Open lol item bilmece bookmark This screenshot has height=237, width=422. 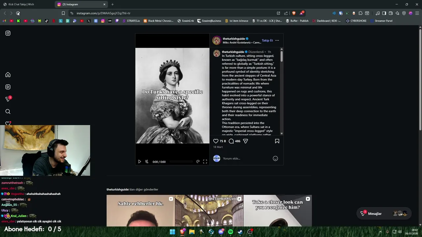click(x=236, y=21)
